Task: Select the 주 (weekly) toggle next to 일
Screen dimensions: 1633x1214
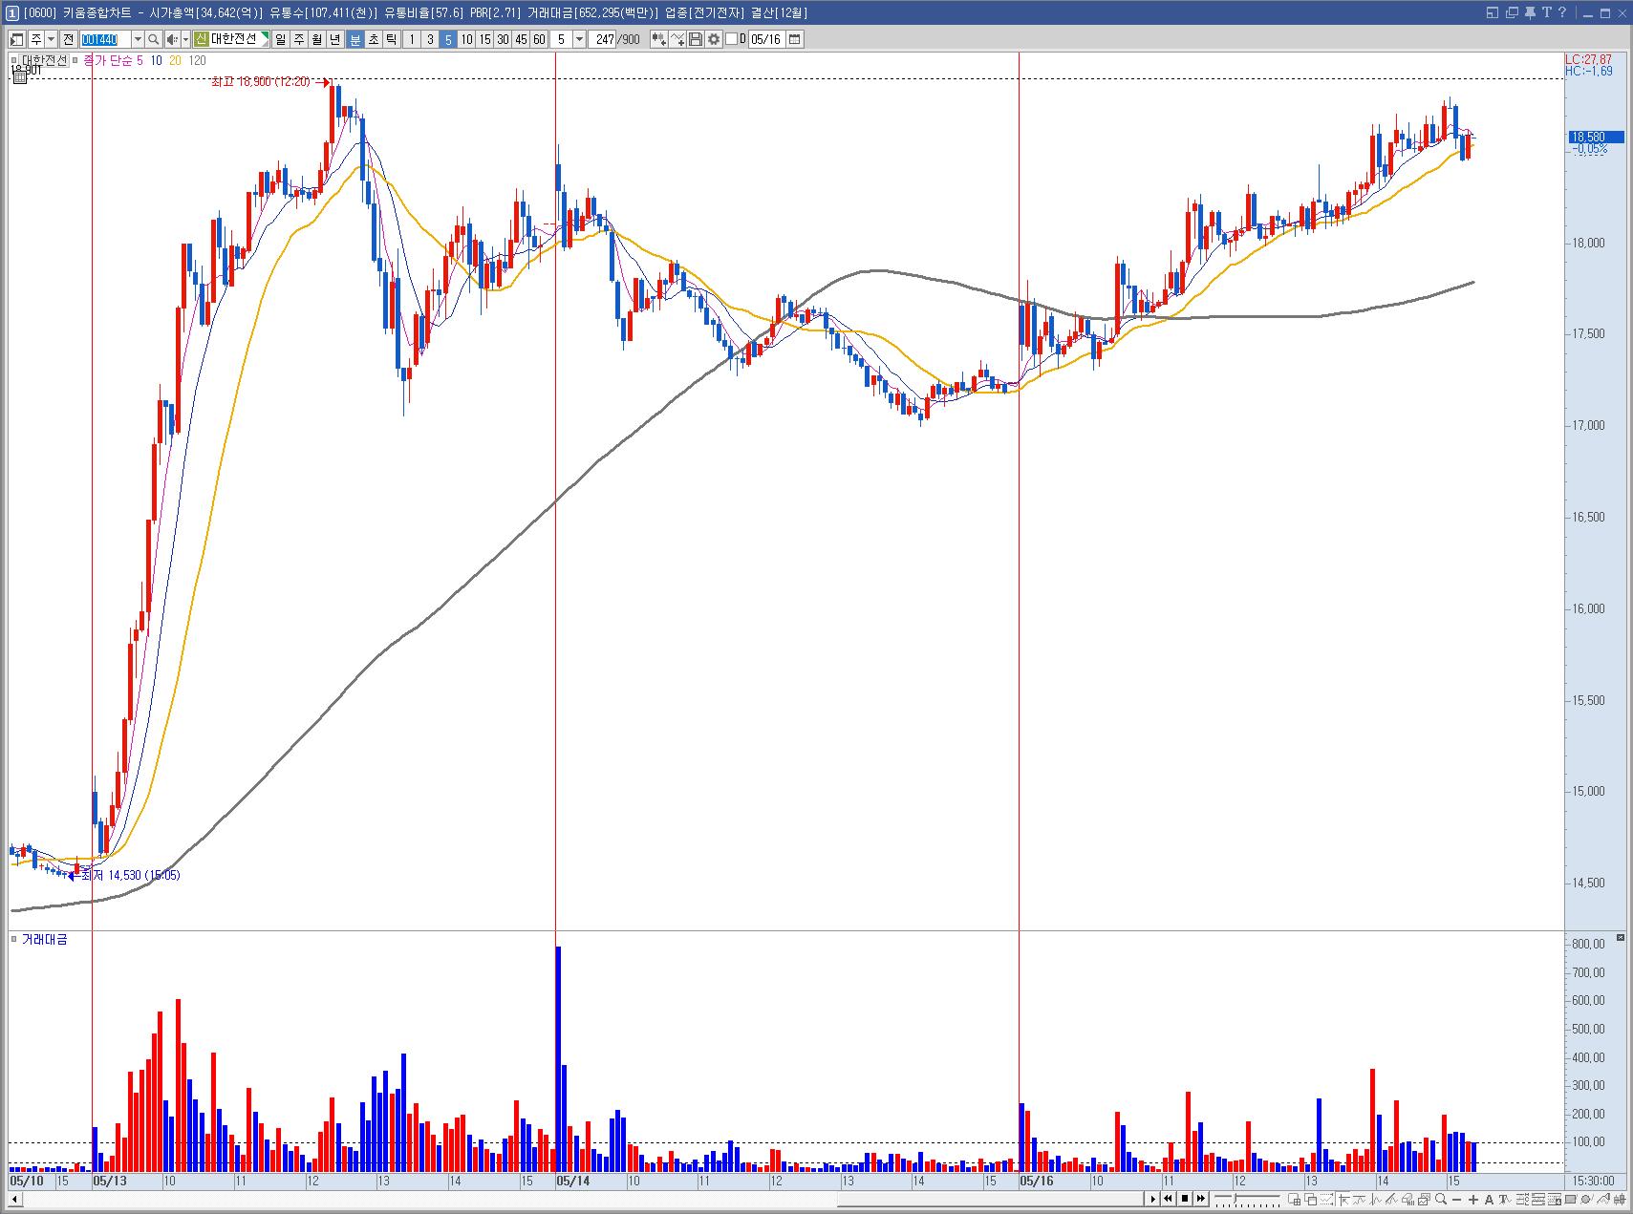Action: [299, 39]
